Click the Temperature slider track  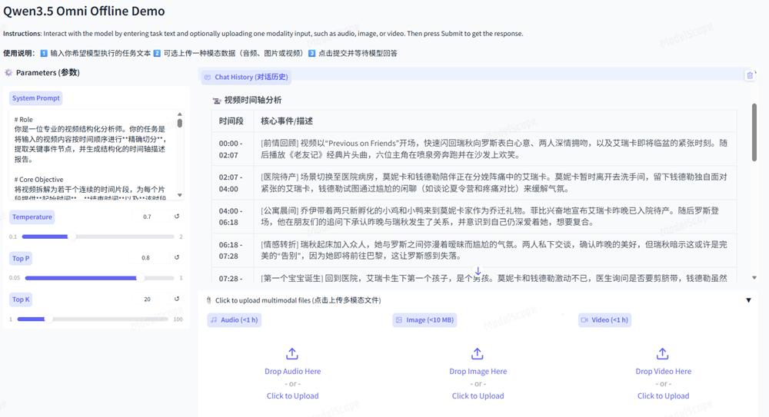[x=96, y=237]
